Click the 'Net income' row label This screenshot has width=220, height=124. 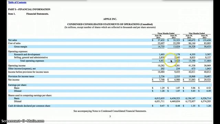point(14,80)
